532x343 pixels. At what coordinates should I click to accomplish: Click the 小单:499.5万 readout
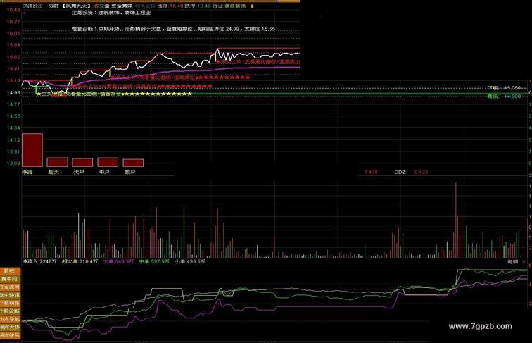190,261
